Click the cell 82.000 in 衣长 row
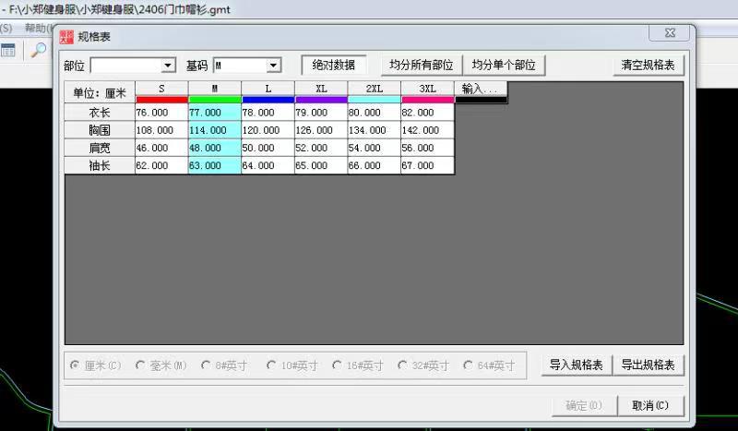738x431 pixels. point(428,113)
